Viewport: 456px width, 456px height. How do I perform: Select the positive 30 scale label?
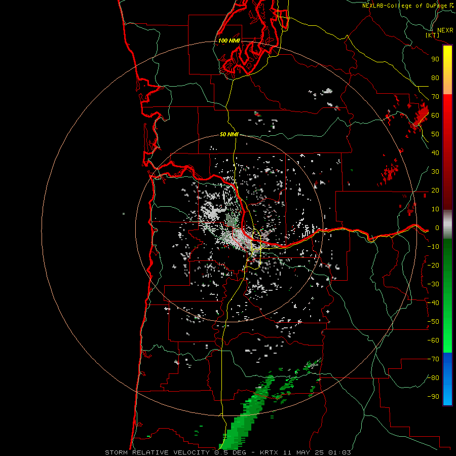[x=435, y=172]
